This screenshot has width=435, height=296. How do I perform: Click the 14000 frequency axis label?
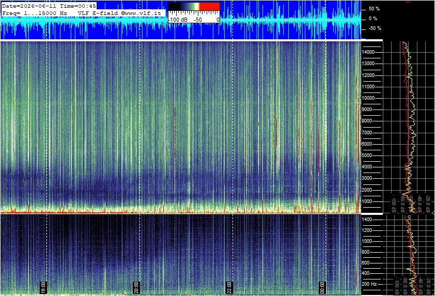click(x=368, y=52)
